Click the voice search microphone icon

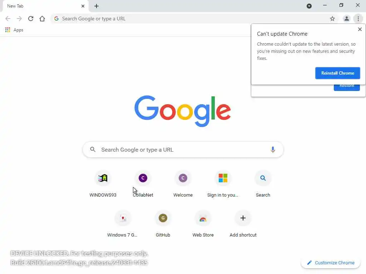[x=273, y=149]
